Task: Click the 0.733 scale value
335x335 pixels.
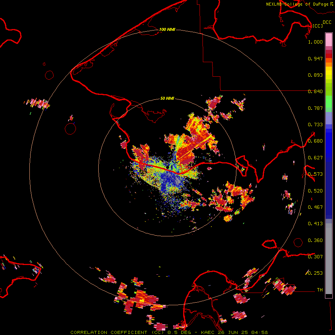Action: pyautogui.click(x=315, y=125)
